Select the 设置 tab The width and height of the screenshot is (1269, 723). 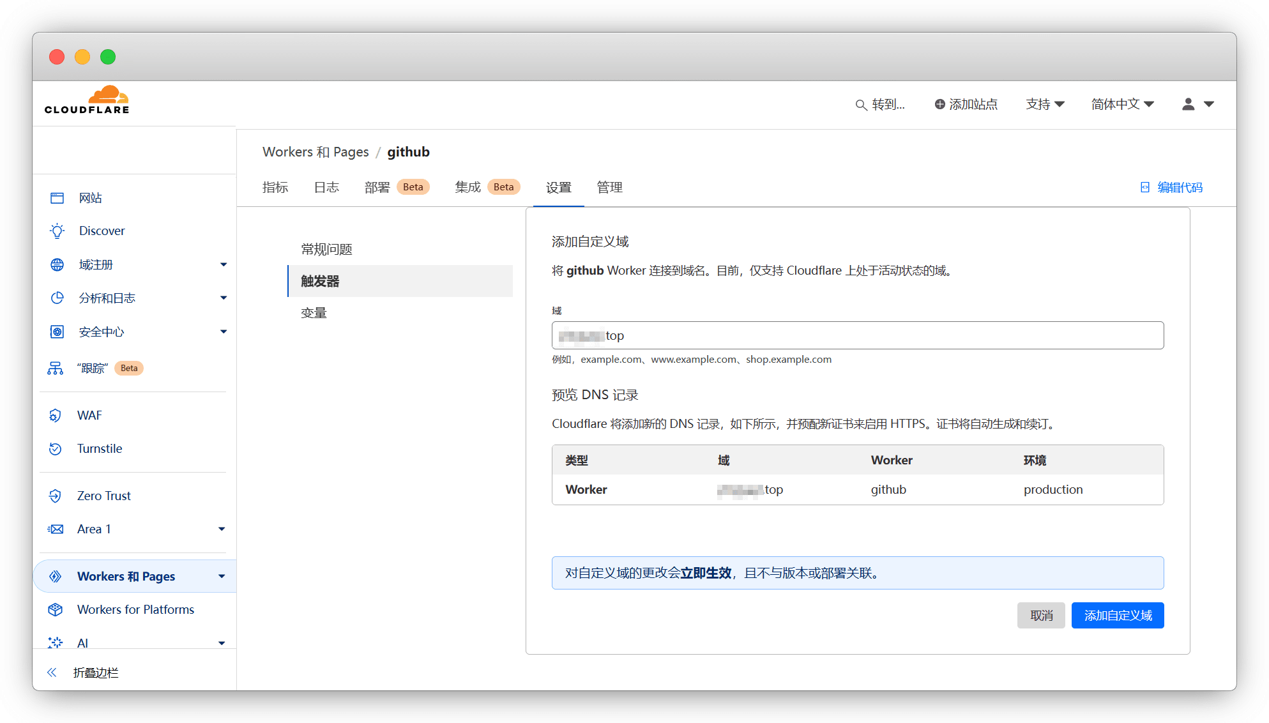(559, 187)
